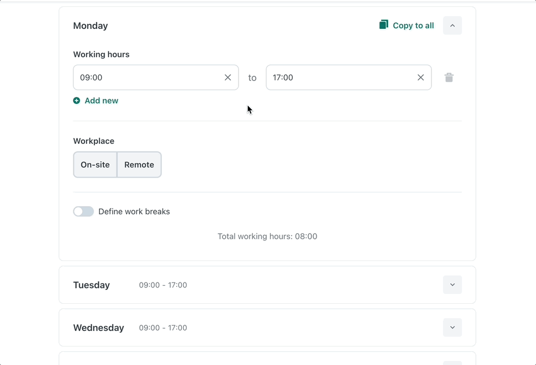
Task: Edit the 09:00 start time input
Action: point(156,77)
